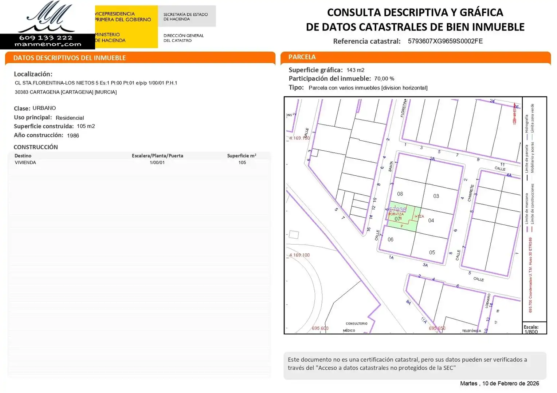The height and width of the screenshot is (393, 557).
Task: Click the 'TELEFÓNICA' map label
Action: [471, 331]
